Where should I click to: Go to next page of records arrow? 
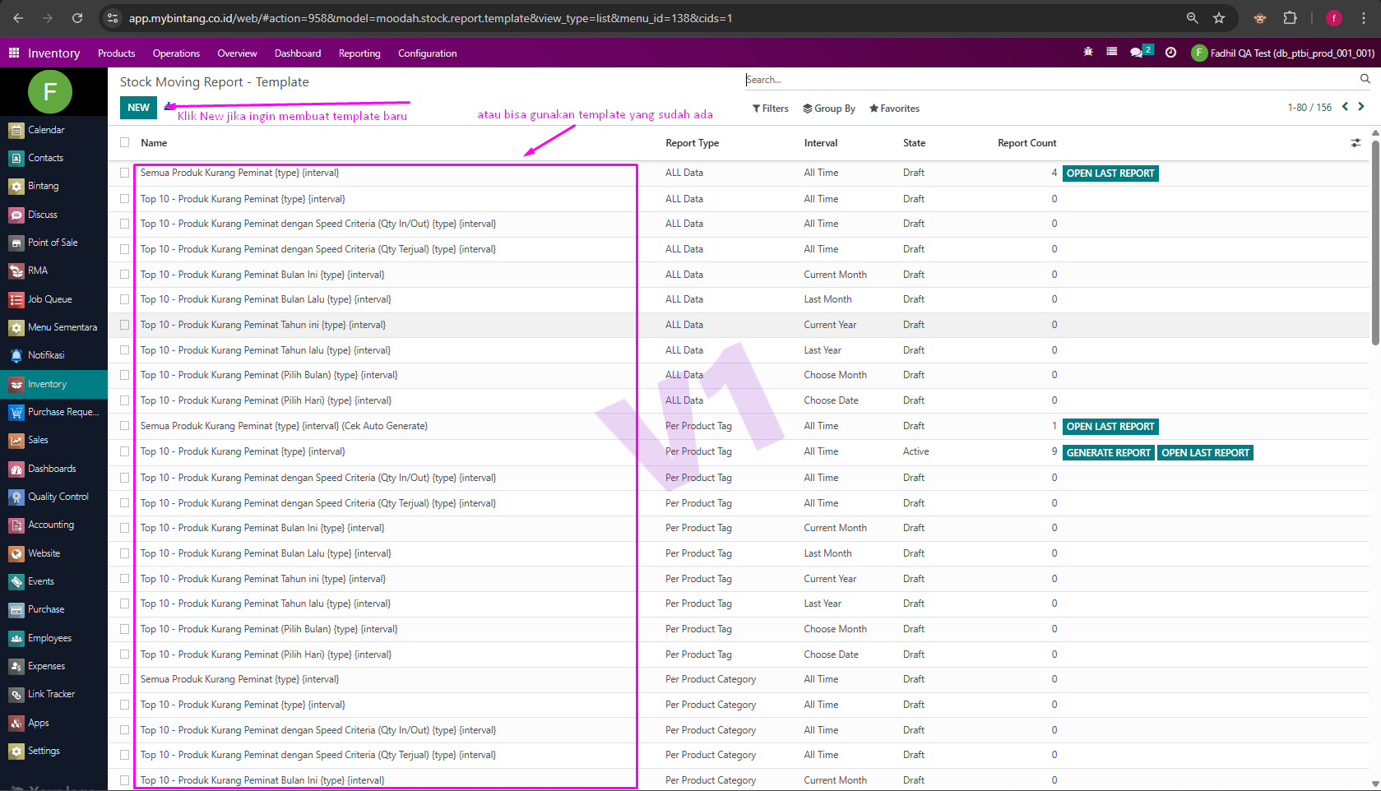click(1361, 107)
